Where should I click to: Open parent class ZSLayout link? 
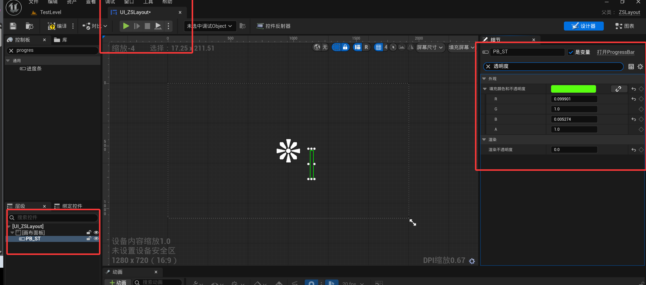(629, 12)
